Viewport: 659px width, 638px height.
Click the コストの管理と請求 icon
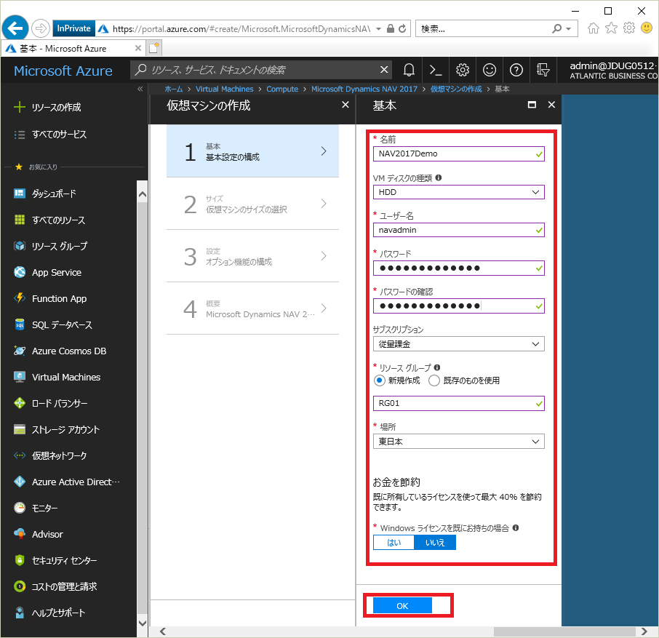point(20,586)
